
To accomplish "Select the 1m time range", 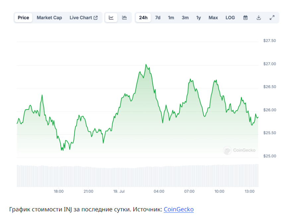I will tap(171, 18).
